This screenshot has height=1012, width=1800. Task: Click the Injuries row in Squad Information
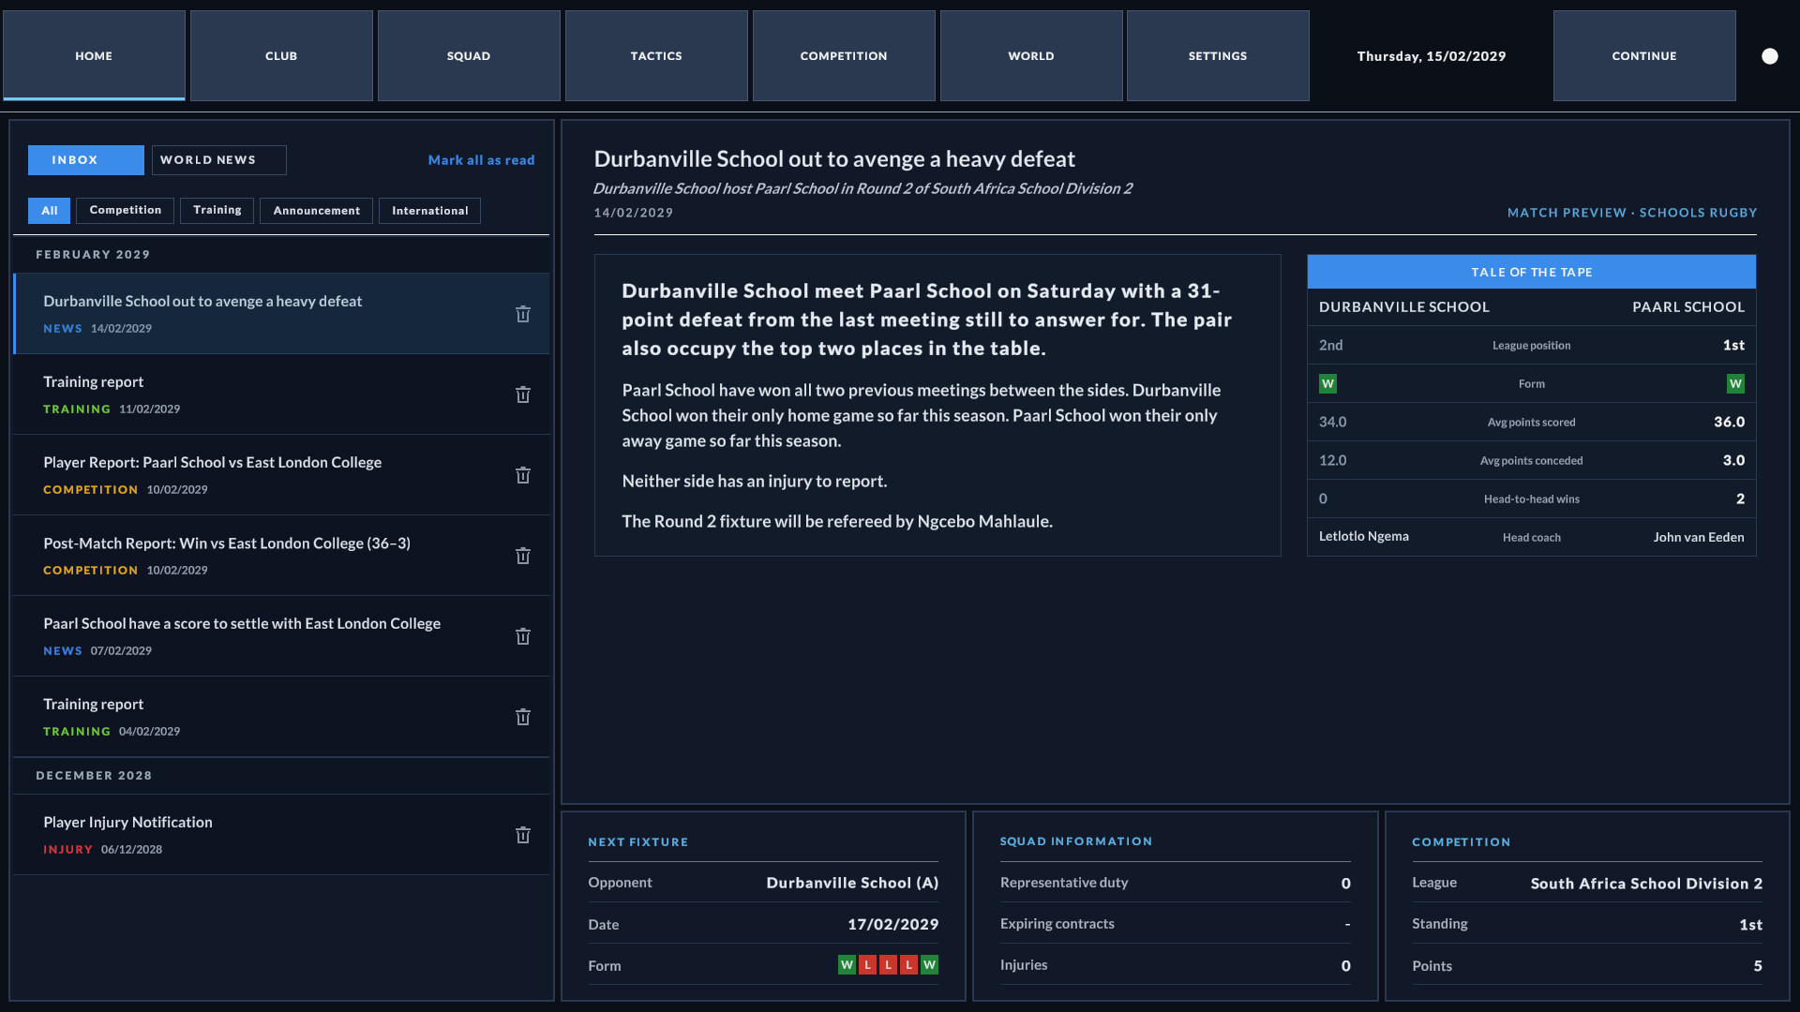tap(1176, 965)
